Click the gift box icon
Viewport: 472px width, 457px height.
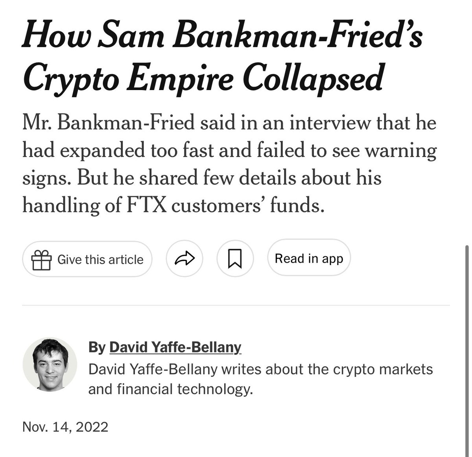[x=41, y=260]
